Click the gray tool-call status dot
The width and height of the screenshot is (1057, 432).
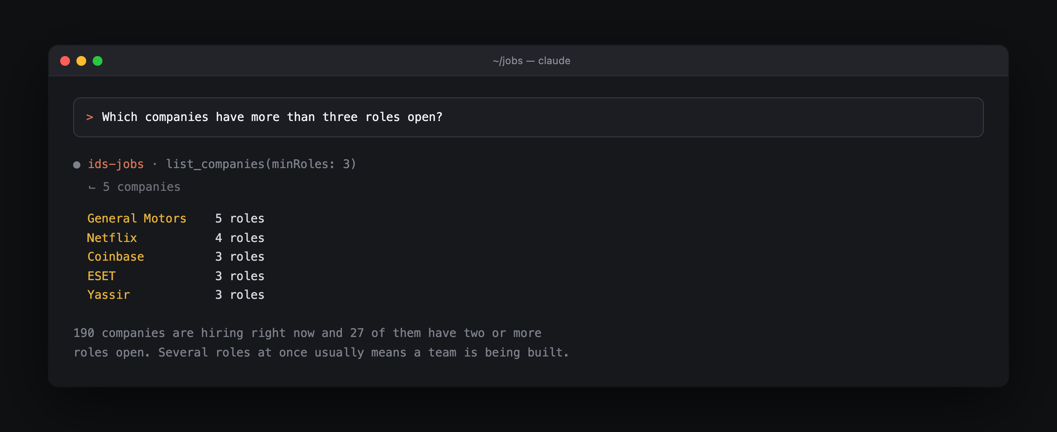click(x=77, y=165)
